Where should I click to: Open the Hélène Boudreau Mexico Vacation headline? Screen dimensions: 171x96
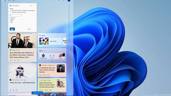(47, 85)
